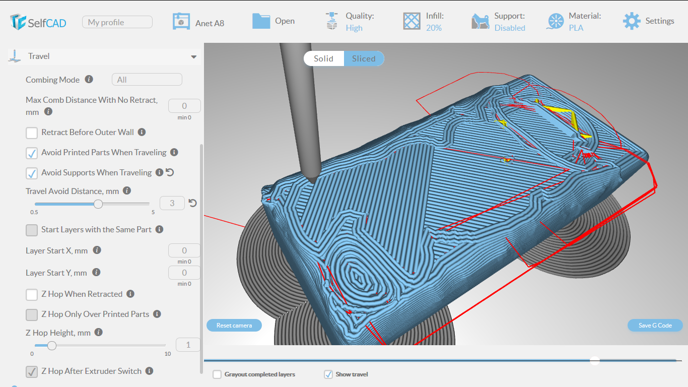Click the My profile field

(117, 22)
